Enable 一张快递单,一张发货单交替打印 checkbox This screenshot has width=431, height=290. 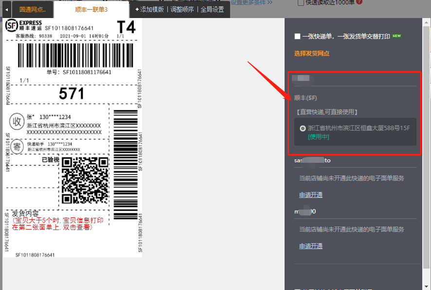297,37
